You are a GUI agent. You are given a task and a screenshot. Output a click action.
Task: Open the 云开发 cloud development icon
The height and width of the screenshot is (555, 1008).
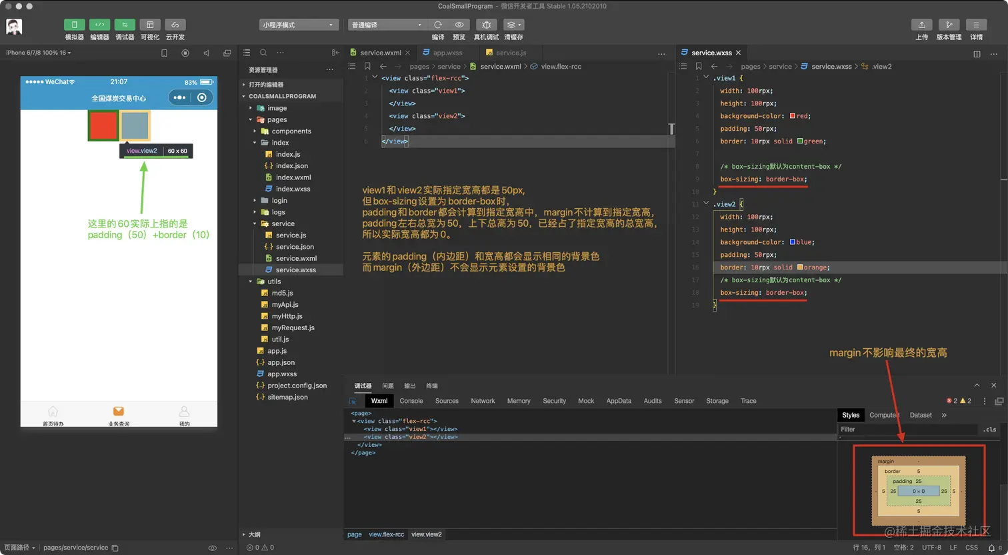pos(175,25)
